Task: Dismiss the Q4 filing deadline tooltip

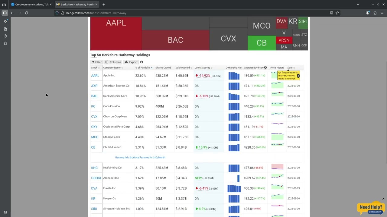Action: pyautogui.click(x=298, y=76)
